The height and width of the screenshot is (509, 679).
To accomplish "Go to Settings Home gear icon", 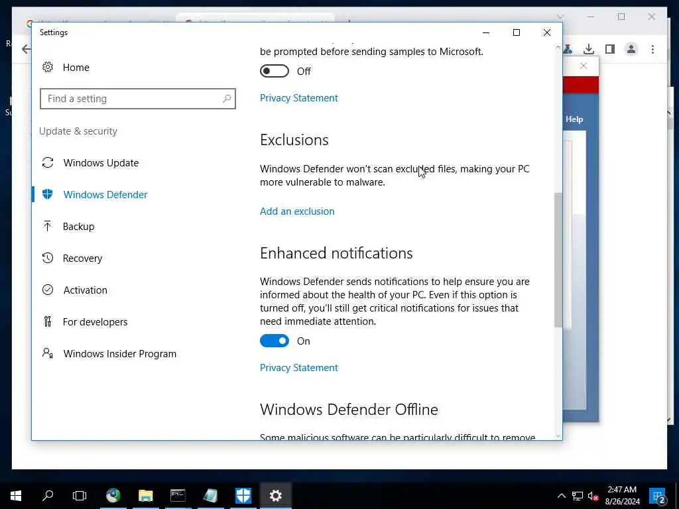I will click(x=48, y=67).
